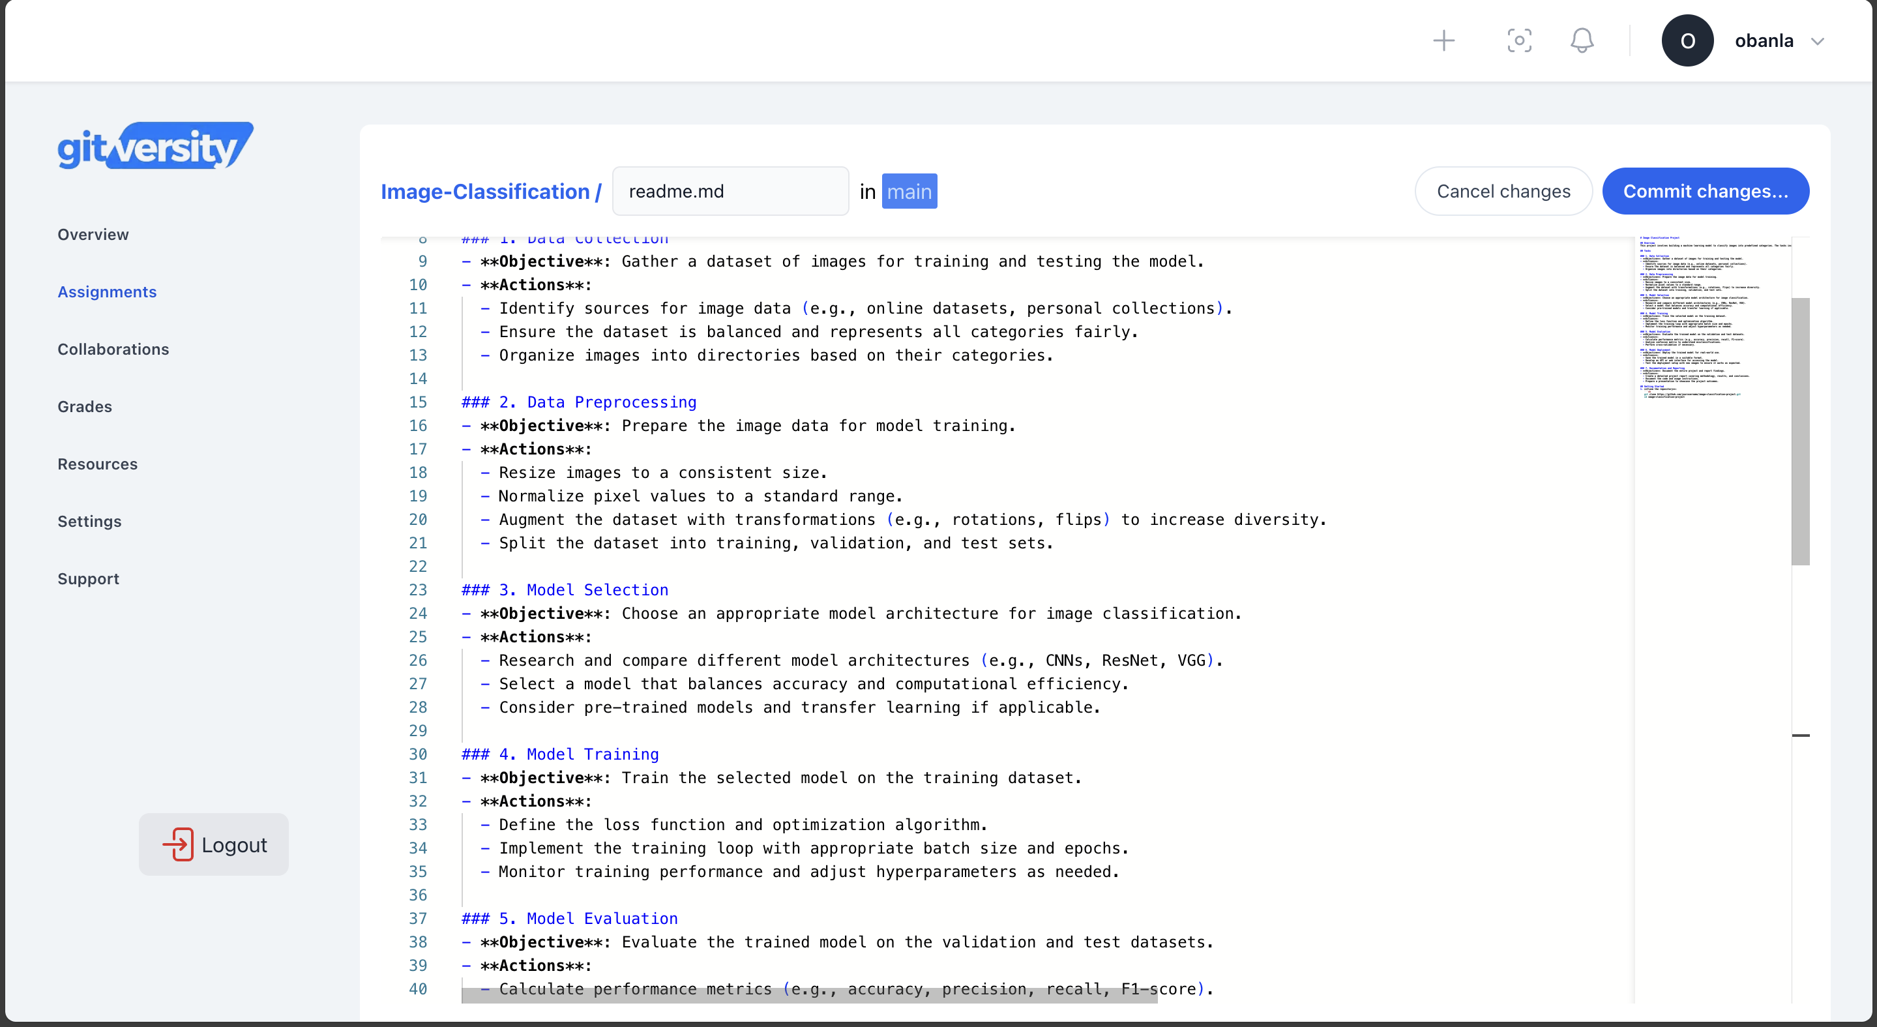The width and height of the screenshot is (1877, 1027).
Task: Expand the obanla user dropdown chevron
Action: (x=1817, y=42)
